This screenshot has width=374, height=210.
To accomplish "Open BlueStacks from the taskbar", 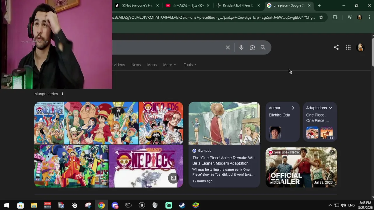I will [196, 205].
